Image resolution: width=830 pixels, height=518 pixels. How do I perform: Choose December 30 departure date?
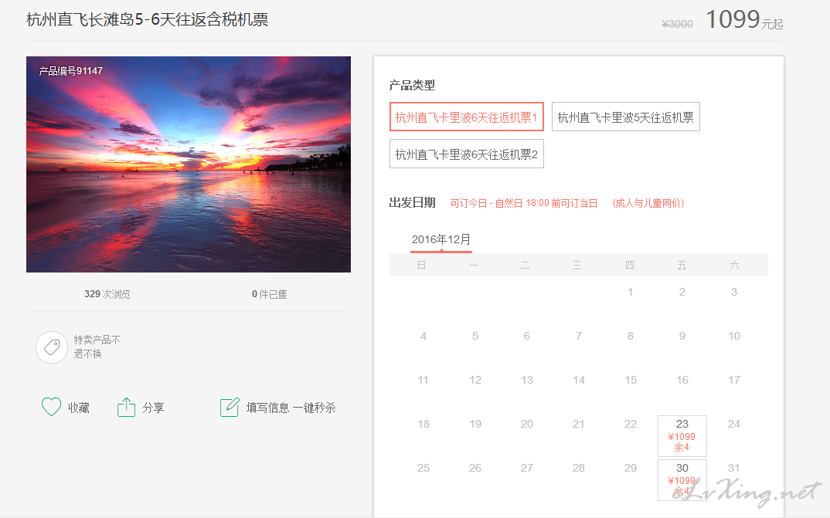pyautogui.click(x=682, y=480)
